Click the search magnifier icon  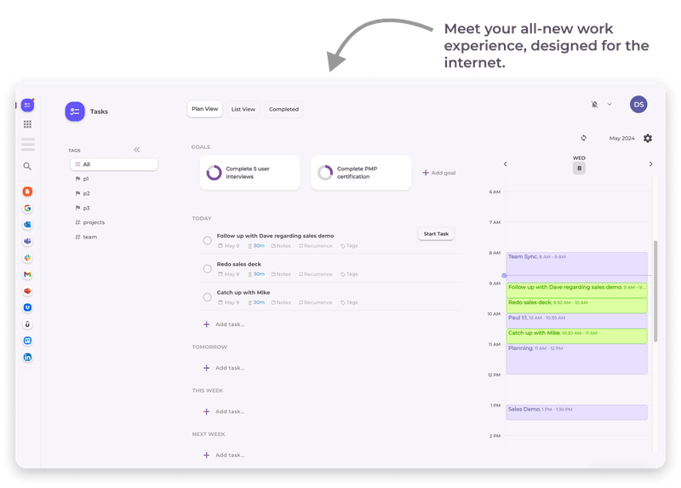(x=27, y=166)
